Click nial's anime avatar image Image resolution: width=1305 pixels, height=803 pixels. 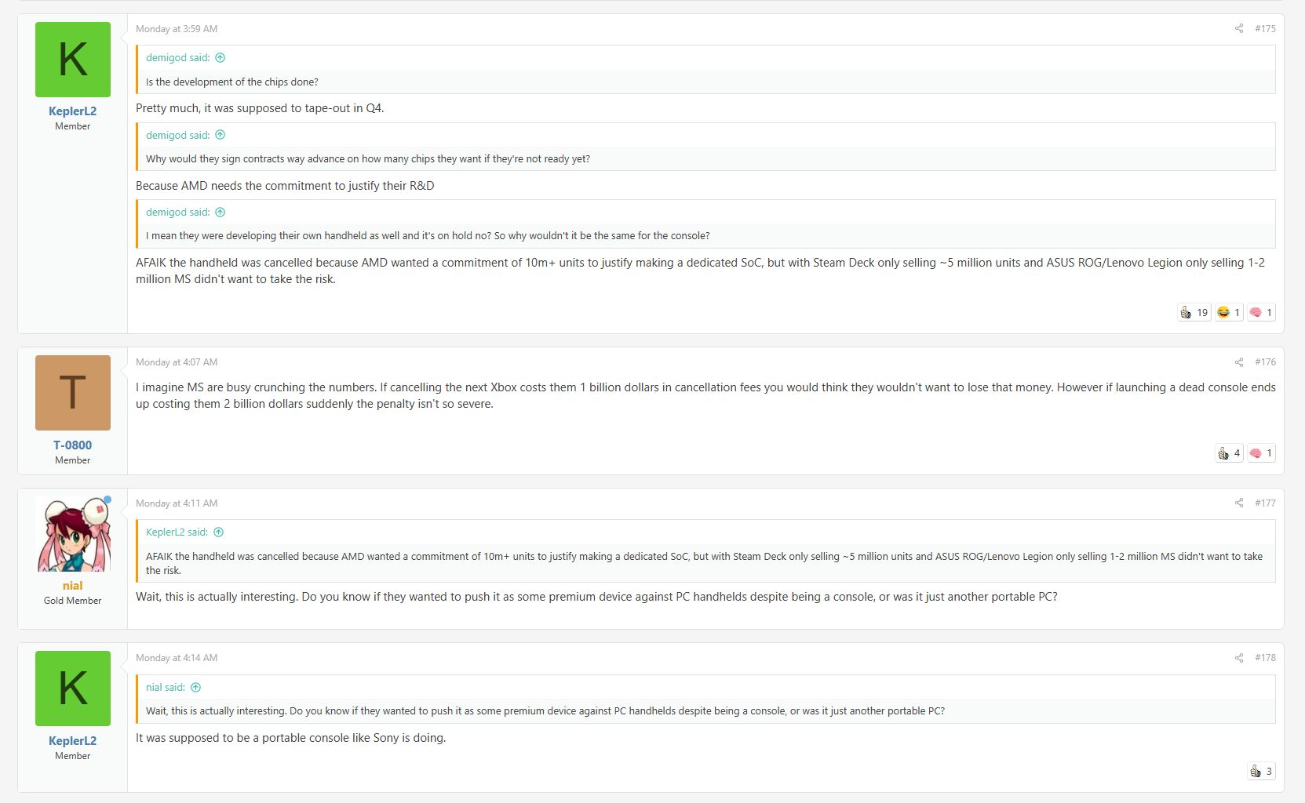(73, 534)
